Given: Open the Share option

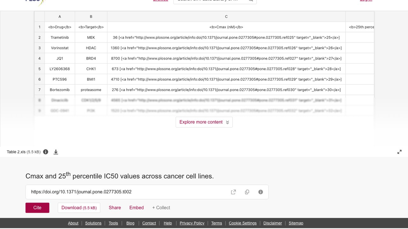Looking at the screenshot, I should [x=115, y=208].
